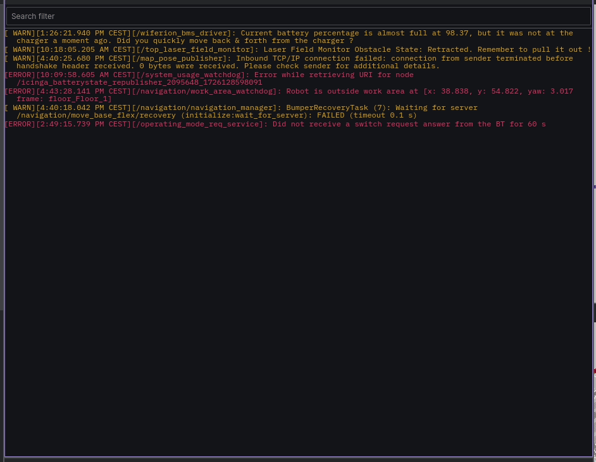Viewport: 596px width, 462px height.
Task: Click the 'frame: floor_Floor_1' text
Action: click(64, 99)
